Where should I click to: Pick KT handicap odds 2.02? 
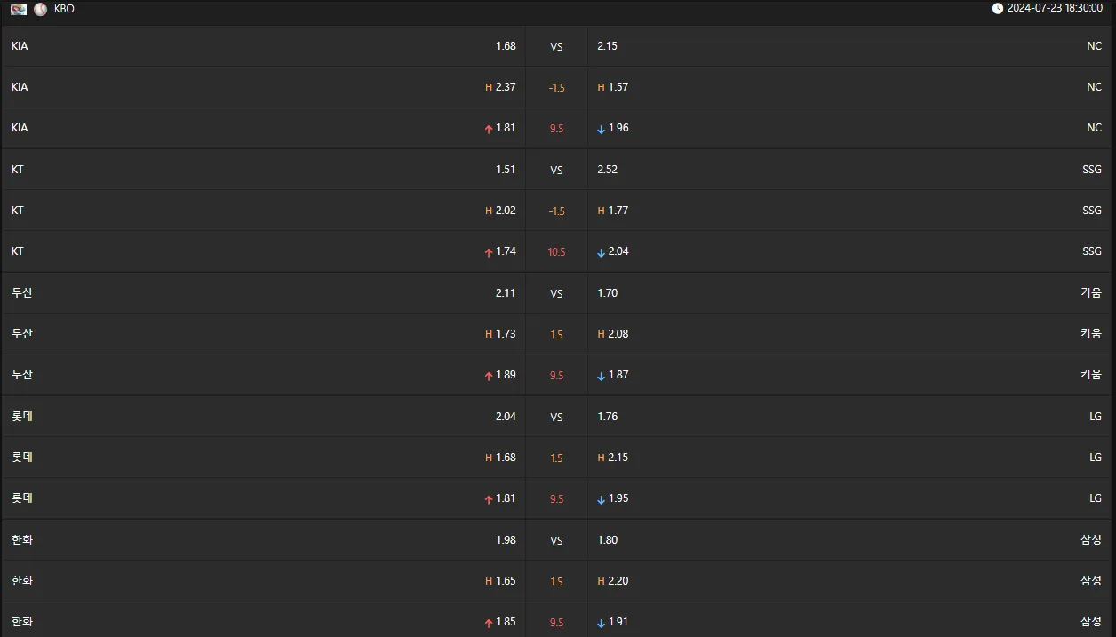point(506,211)
